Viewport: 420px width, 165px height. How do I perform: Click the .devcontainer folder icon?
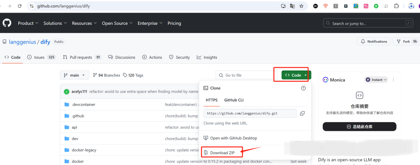pyautogui.click(x=67, y=105)
